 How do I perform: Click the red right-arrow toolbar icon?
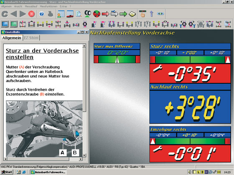pos(105,14)
